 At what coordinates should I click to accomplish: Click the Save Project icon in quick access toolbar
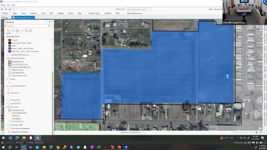(x=10, y=9)
